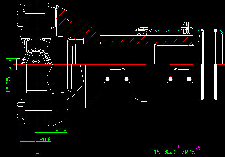Click the right thick white vertical band
The height and width of the screenshot is (157, 225).
[x=215, y=82]
